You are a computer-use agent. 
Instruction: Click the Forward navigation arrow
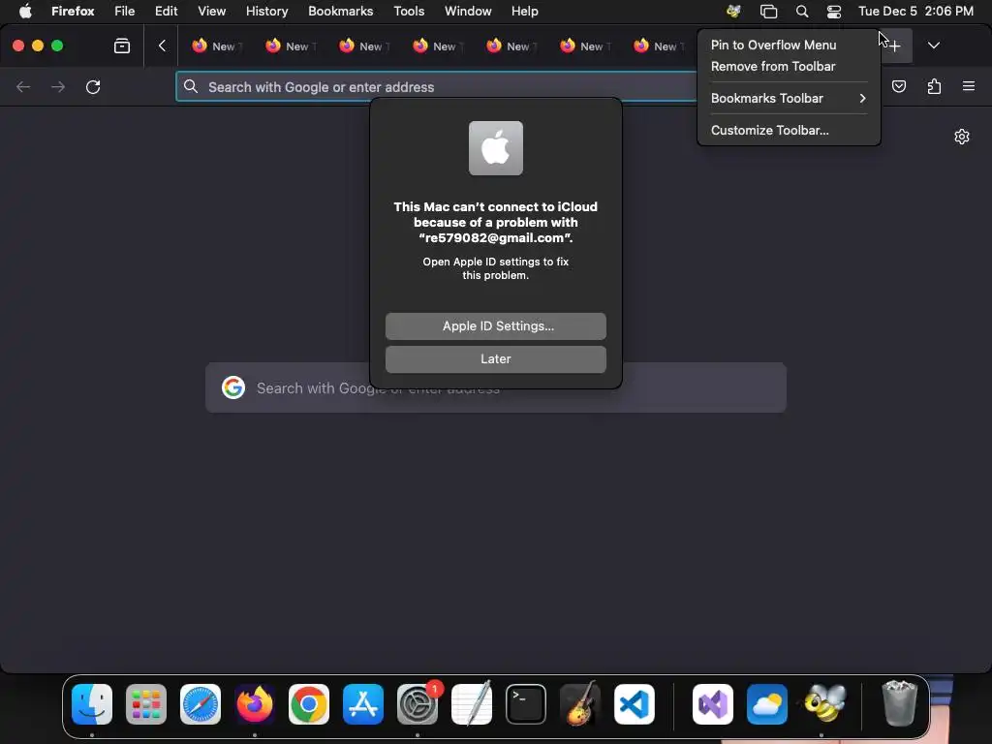click(58, 86)
